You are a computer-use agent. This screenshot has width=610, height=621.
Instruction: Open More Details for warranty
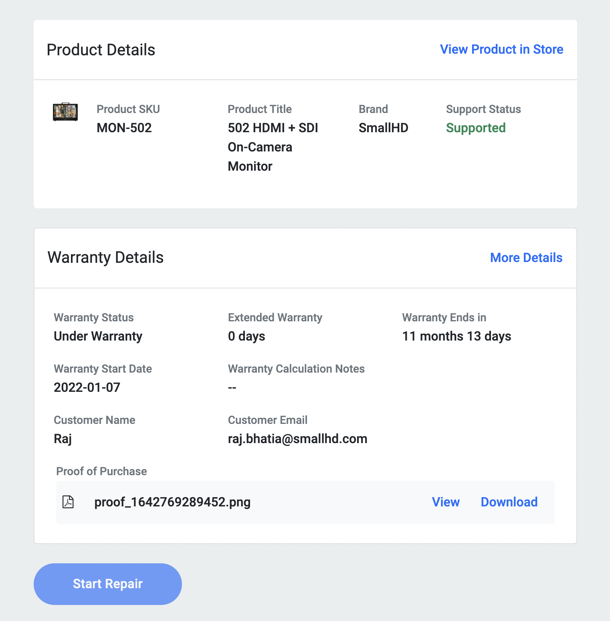pyautogui.click(x=526, y=258)
